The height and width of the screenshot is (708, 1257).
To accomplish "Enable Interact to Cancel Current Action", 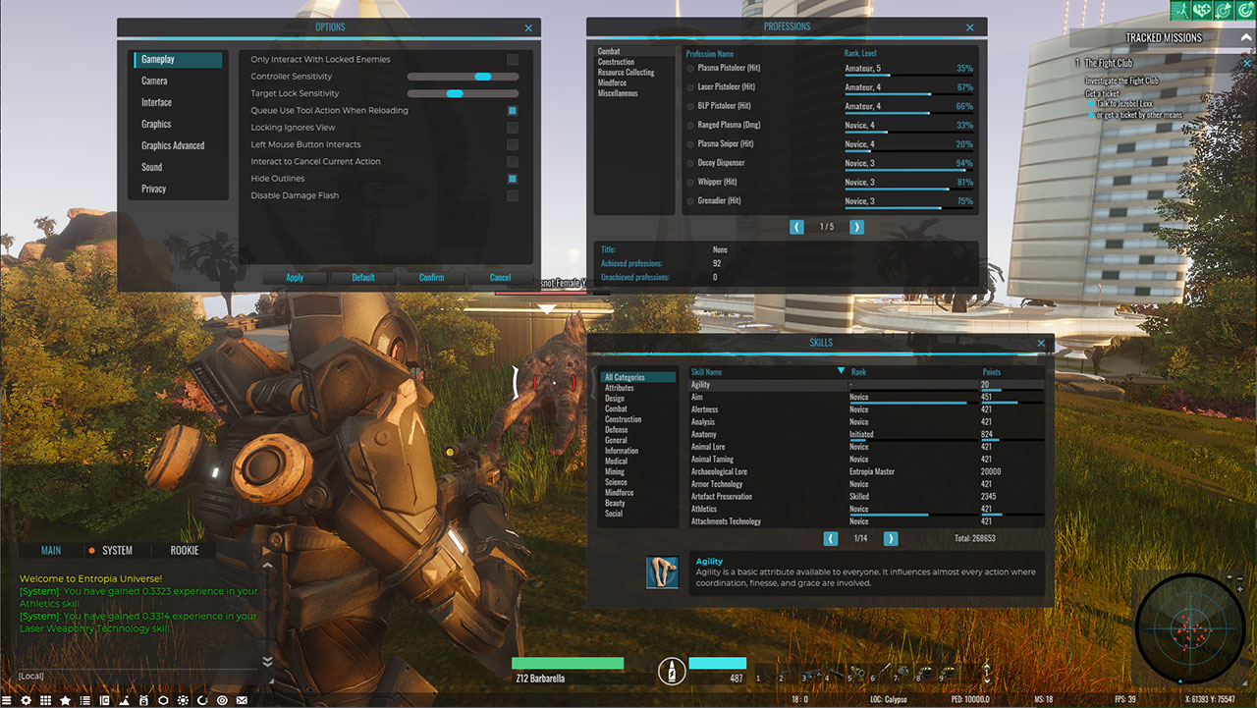I will click(x=513, y=161).
